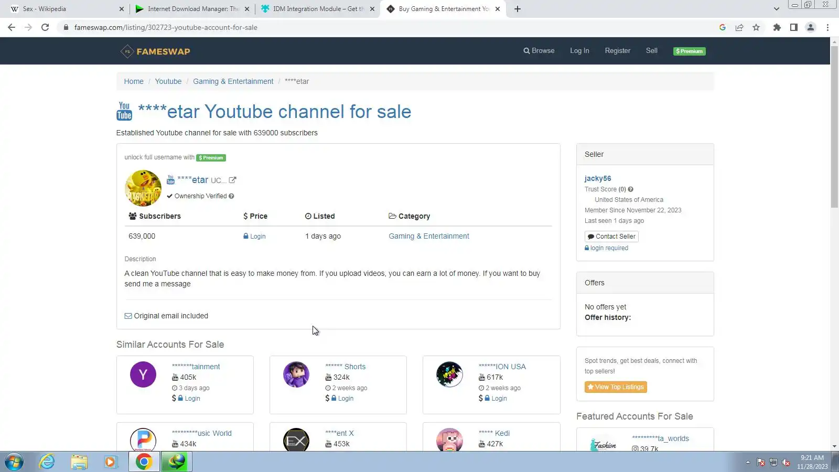Open Windows Explorer from taskbar
The height and width of the screenshot is (472, 839).
coord(79,462)
